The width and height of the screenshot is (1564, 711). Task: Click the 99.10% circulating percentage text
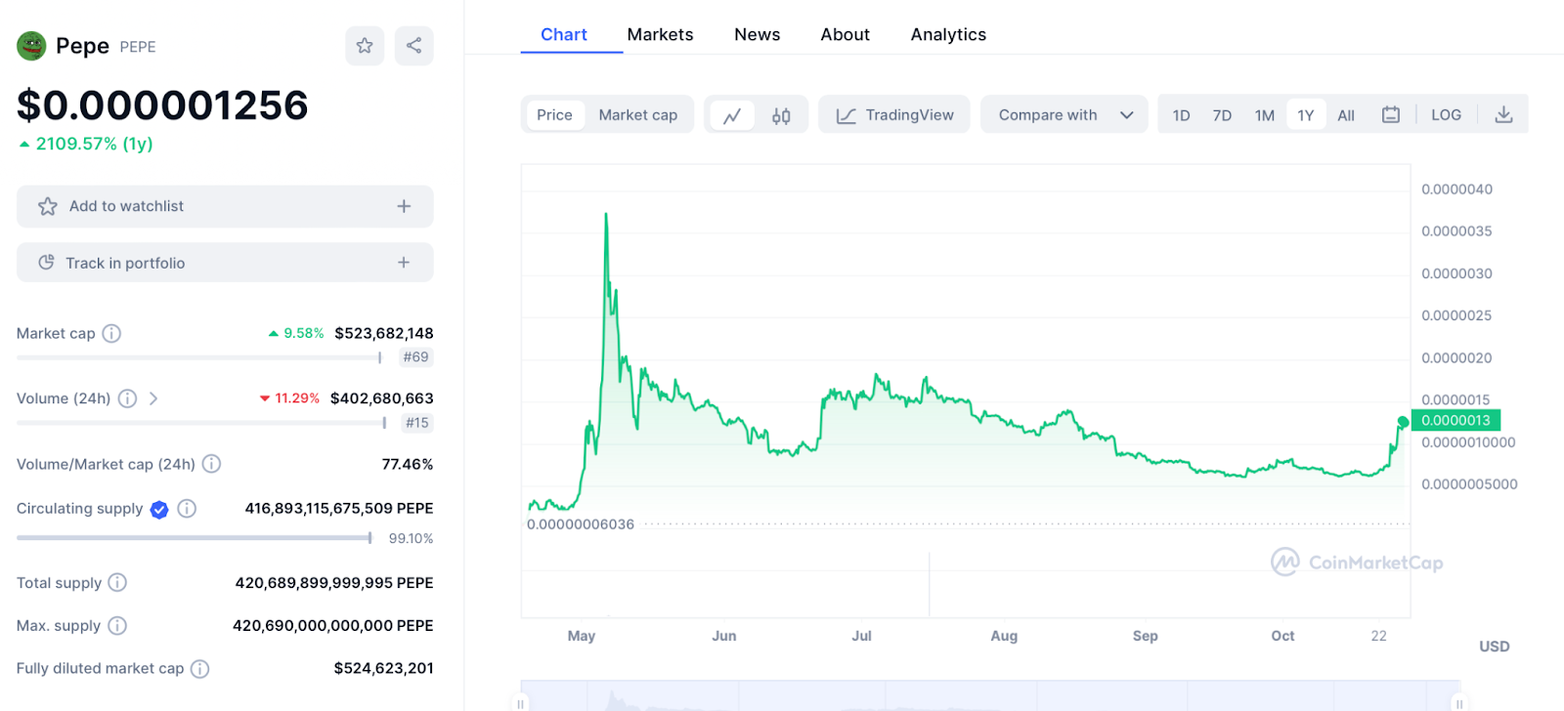pyautogui.click(x=411, y=538)
